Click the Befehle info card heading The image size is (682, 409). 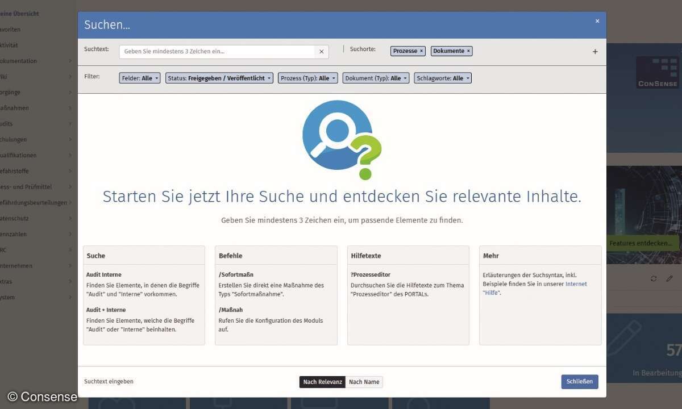click(x=231, y=256)
